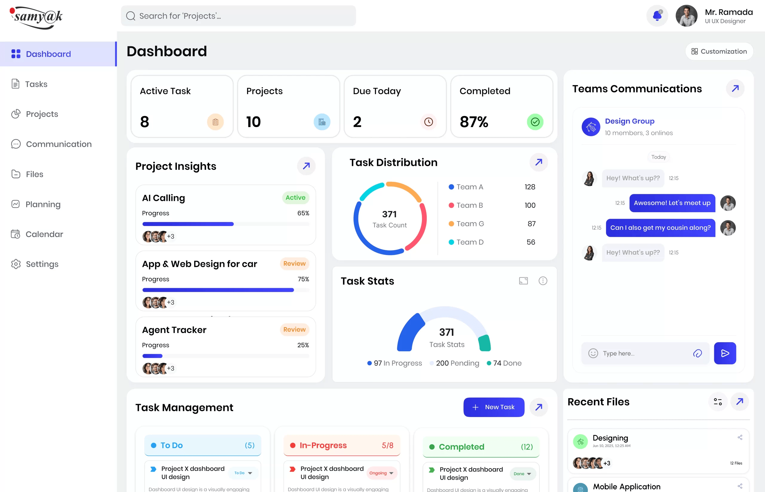Click the notification bell icon
The image size is (765, 492).
point(657,16)
